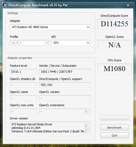Click the DirectCompute Score value D114255

pyautogui.click(x=115, y=24)
